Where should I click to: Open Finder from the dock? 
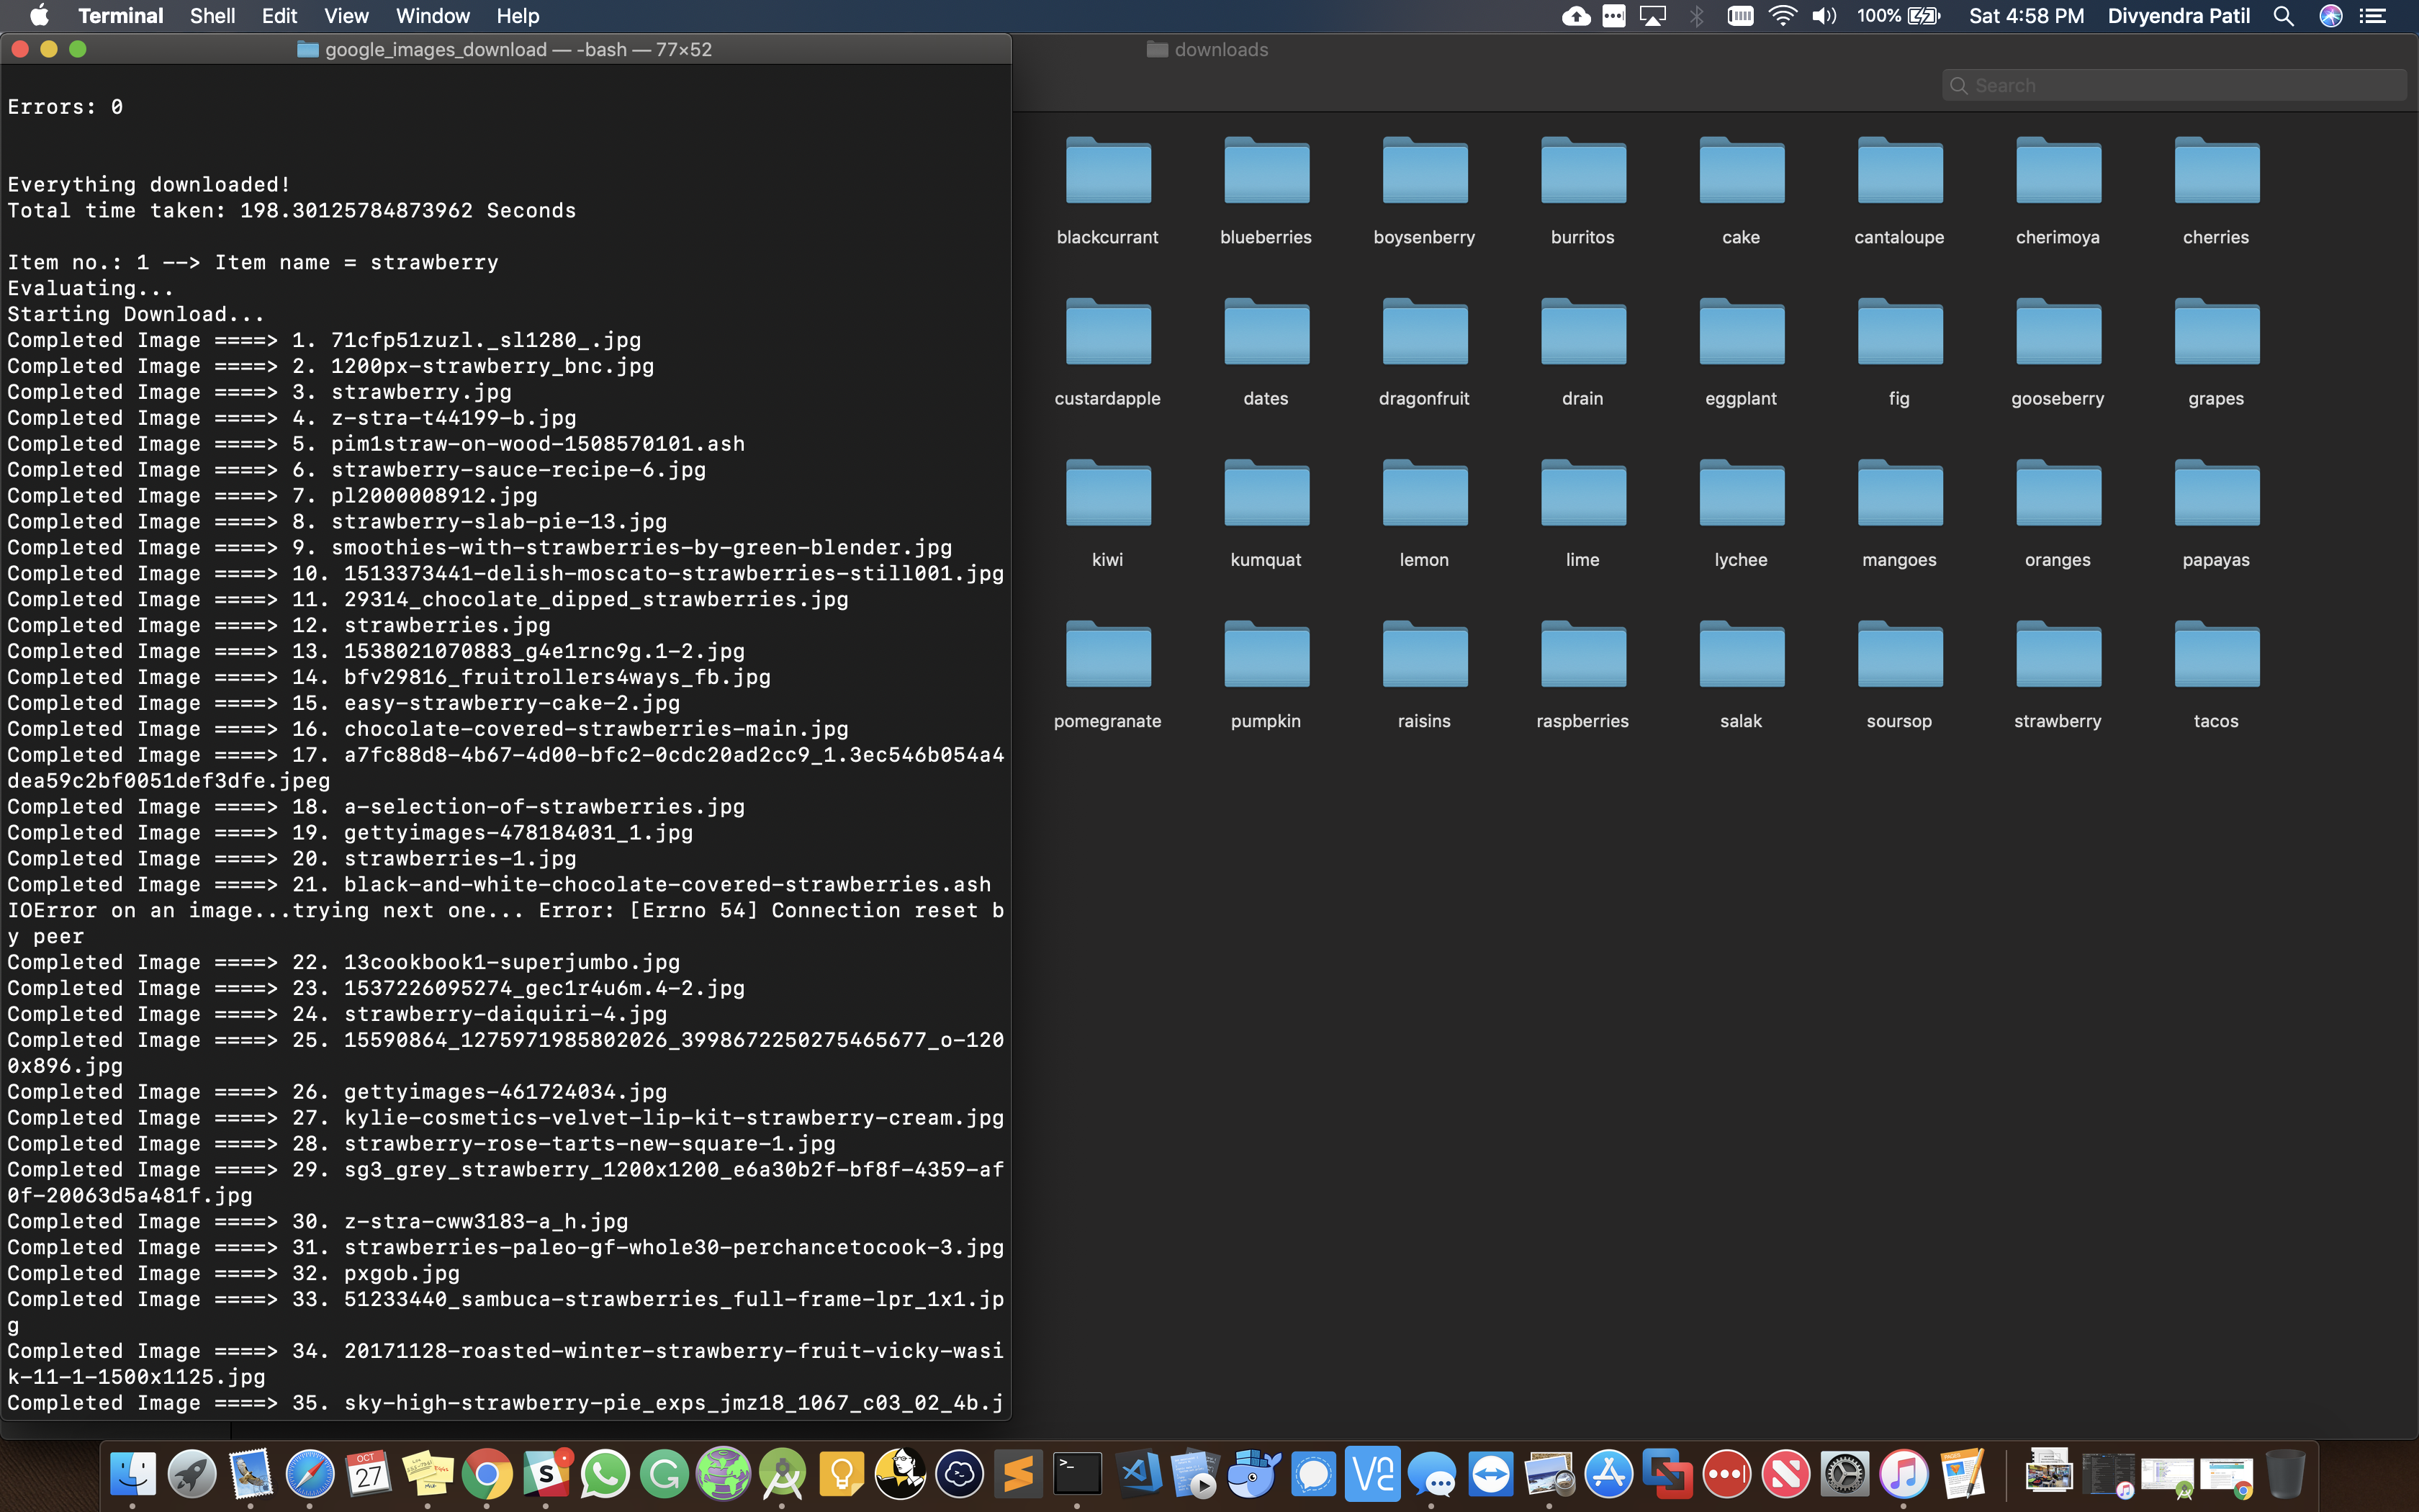tap(133, 1473)
